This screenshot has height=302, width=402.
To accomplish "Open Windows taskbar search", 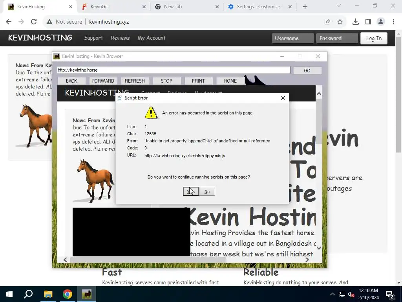I will point(28,294).
